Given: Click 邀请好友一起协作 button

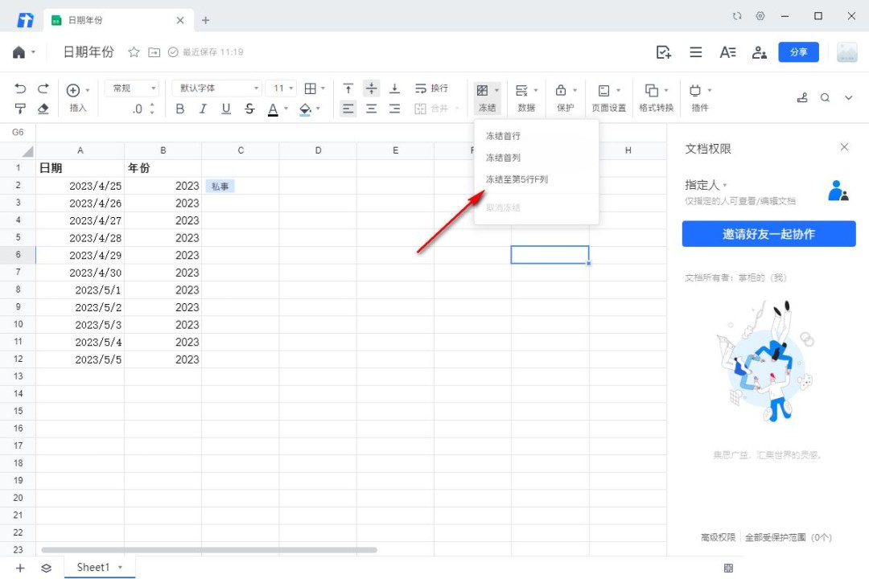Looking at the screenshot, I should coord(768,234).
